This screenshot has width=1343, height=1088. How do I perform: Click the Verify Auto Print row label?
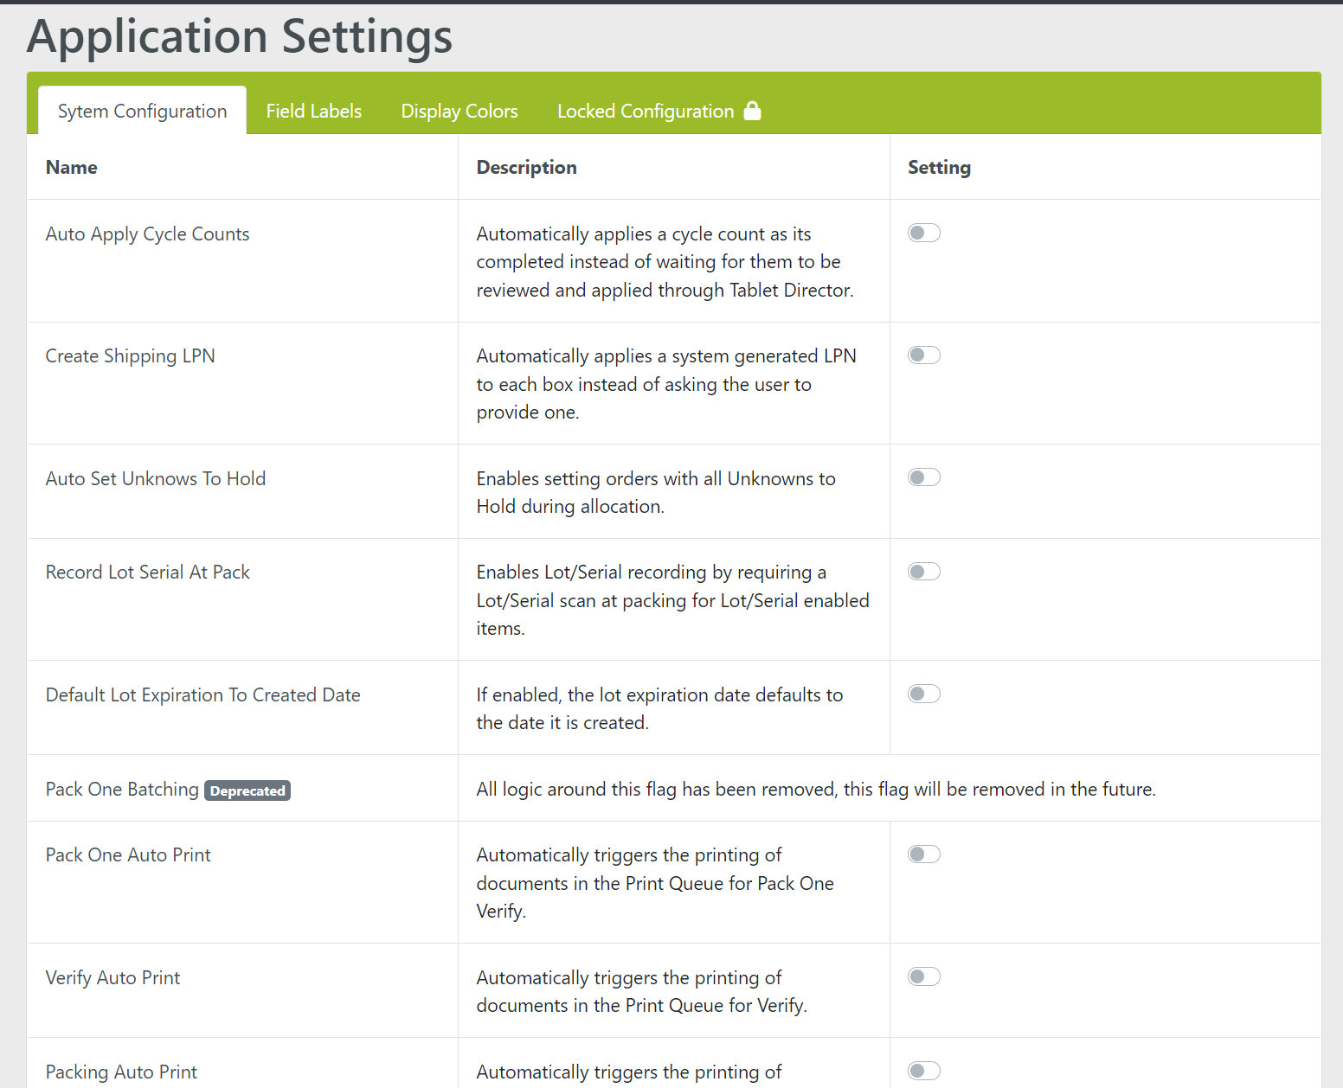pyautogui.click(x=112, y=977)
